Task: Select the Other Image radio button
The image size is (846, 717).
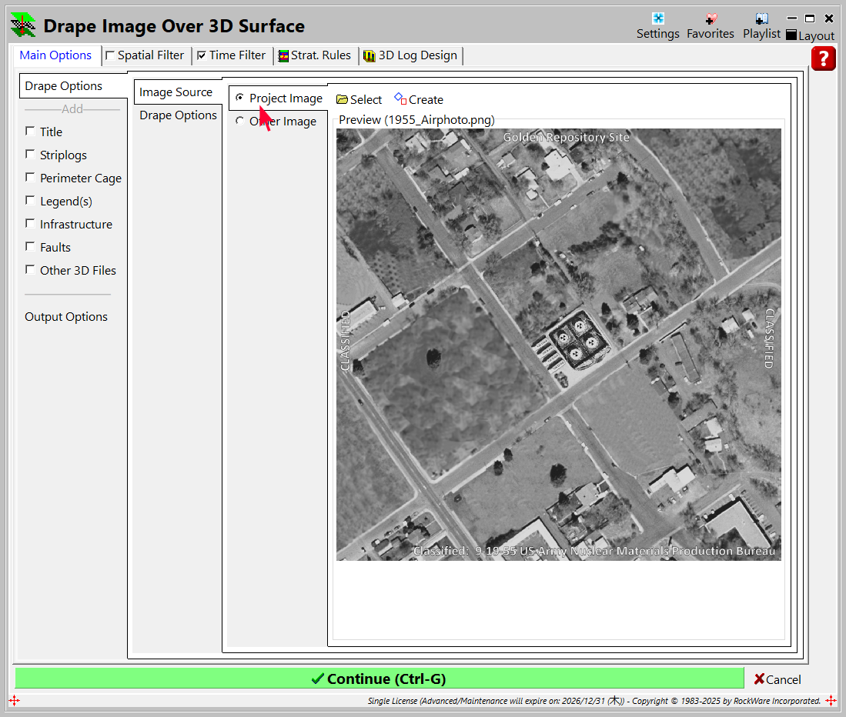Action: (240, 122)
